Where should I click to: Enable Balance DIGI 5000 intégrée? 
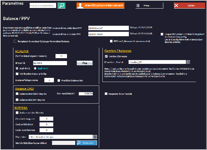(17, 94)
